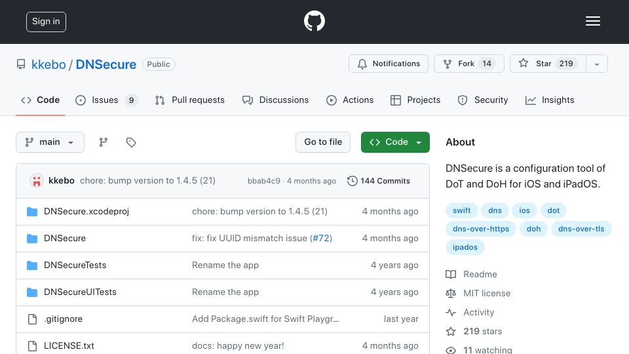The height and width of the screenshot is (354, 629).
Task: Click the doh topic tag
Action: (533, 229)
